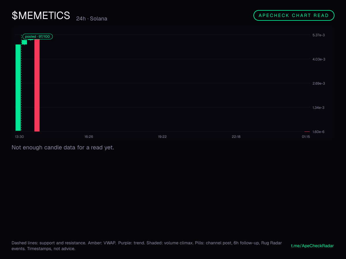
Task: Click the 1.60e-6 price axis label
Action: [319, 132]
